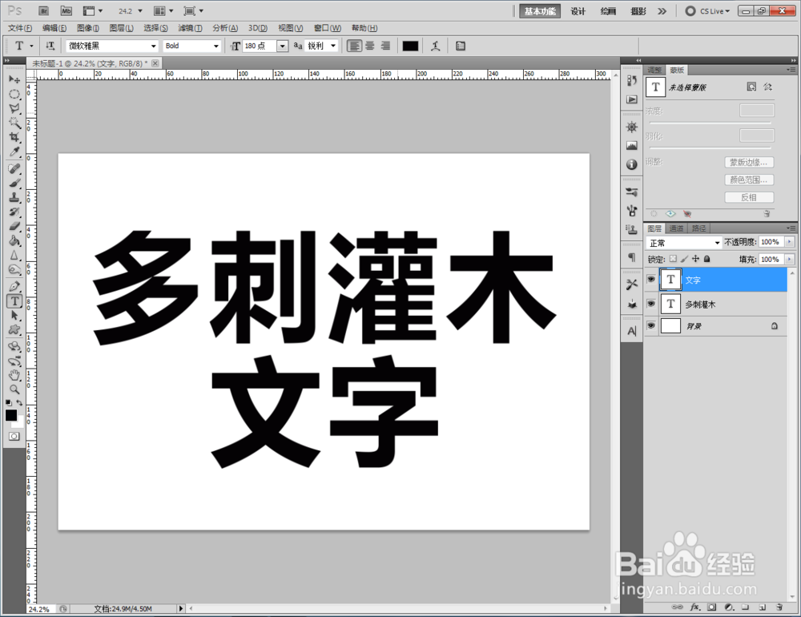Select the Horizontal Type tool
The width and height of the screenshot is (801, 617).
tap(14, 301)
